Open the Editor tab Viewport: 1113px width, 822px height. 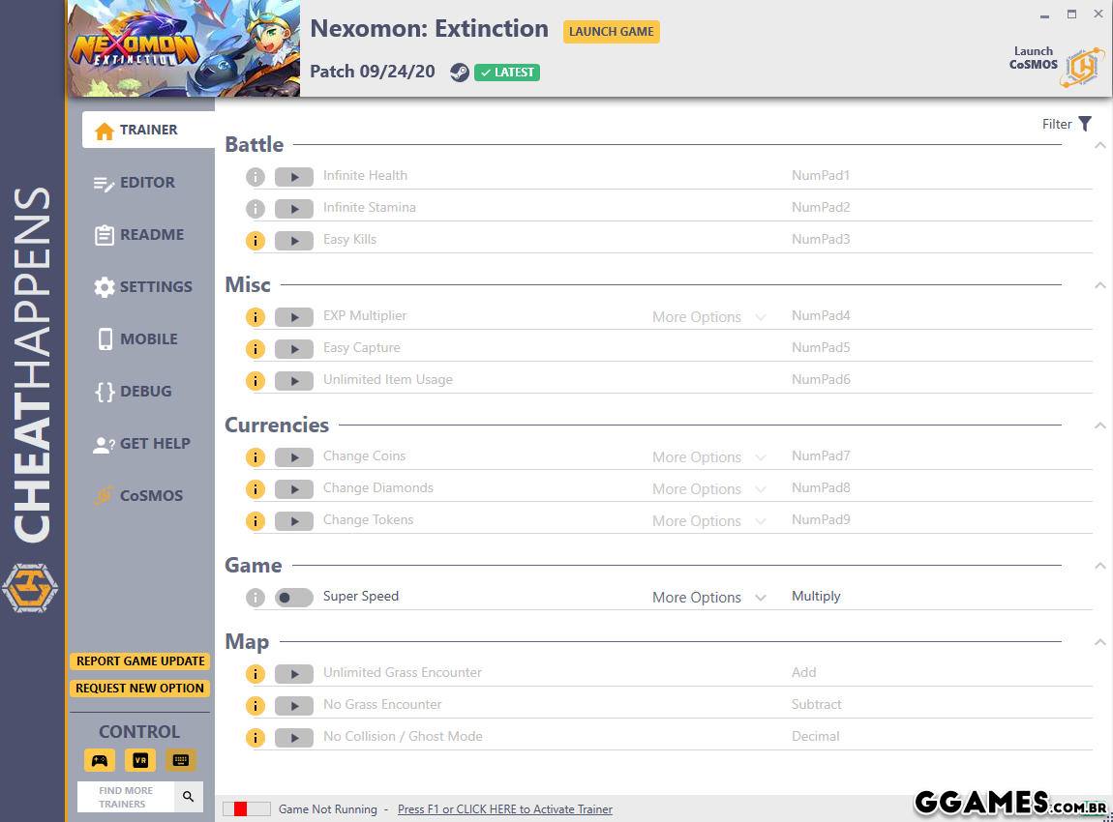click(147, 183)
